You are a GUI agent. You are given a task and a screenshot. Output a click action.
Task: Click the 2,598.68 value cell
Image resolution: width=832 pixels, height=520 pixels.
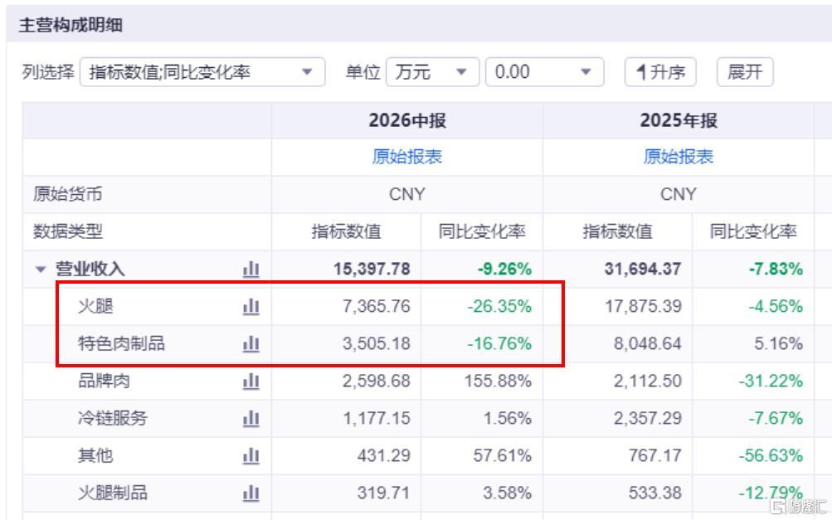click(377, 381)
